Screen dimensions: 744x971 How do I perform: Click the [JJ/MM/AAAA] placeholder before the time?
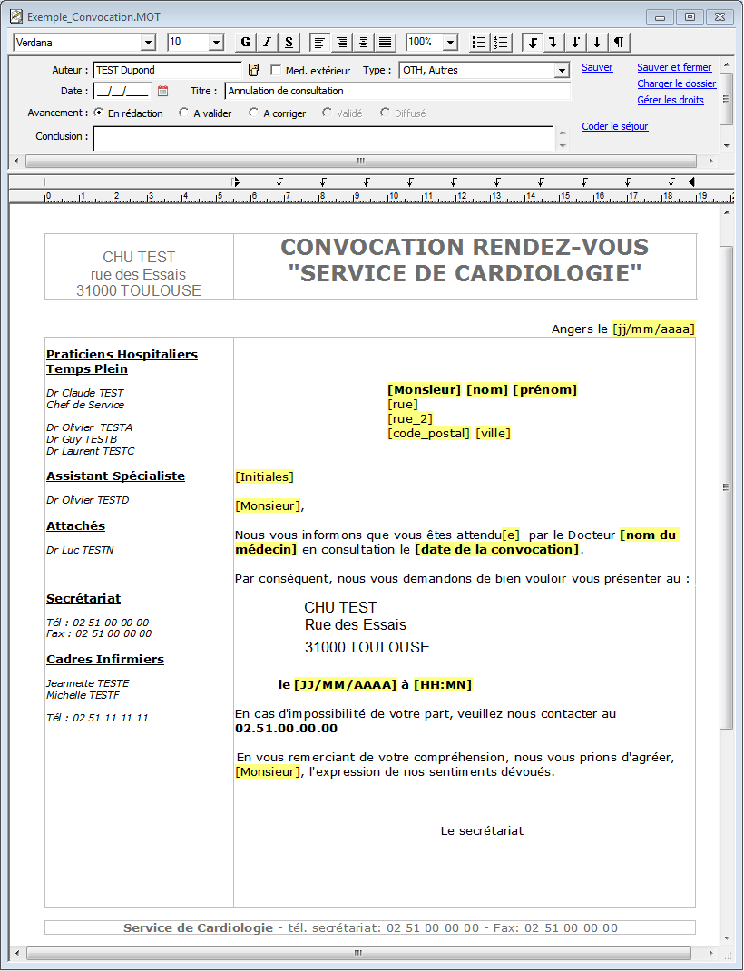[x=346, y=684]
